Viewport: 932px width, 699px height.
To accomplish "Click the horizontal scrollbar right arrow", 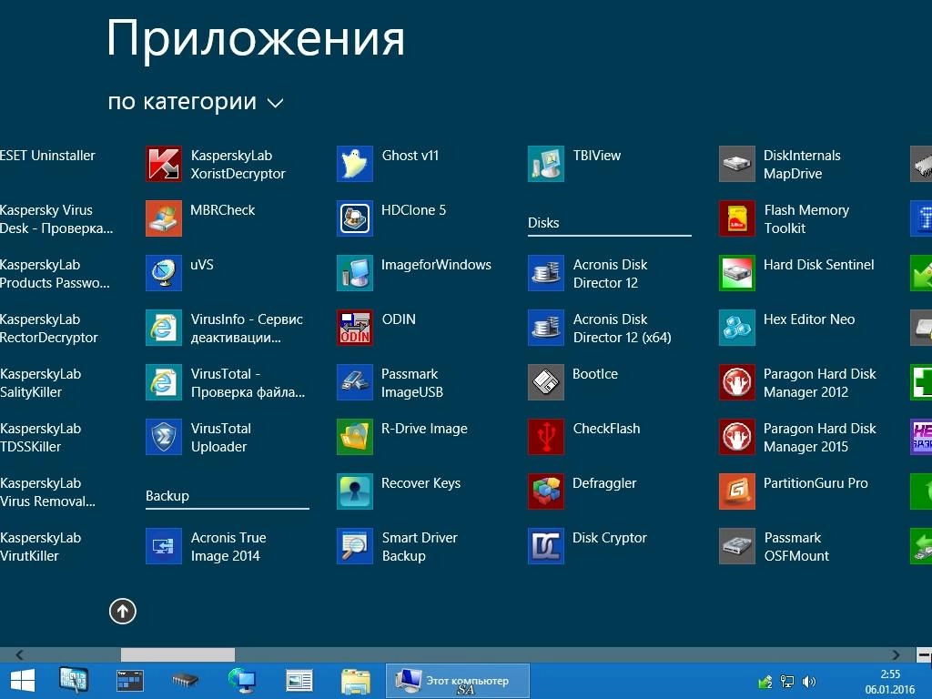I will click(896, 654).
